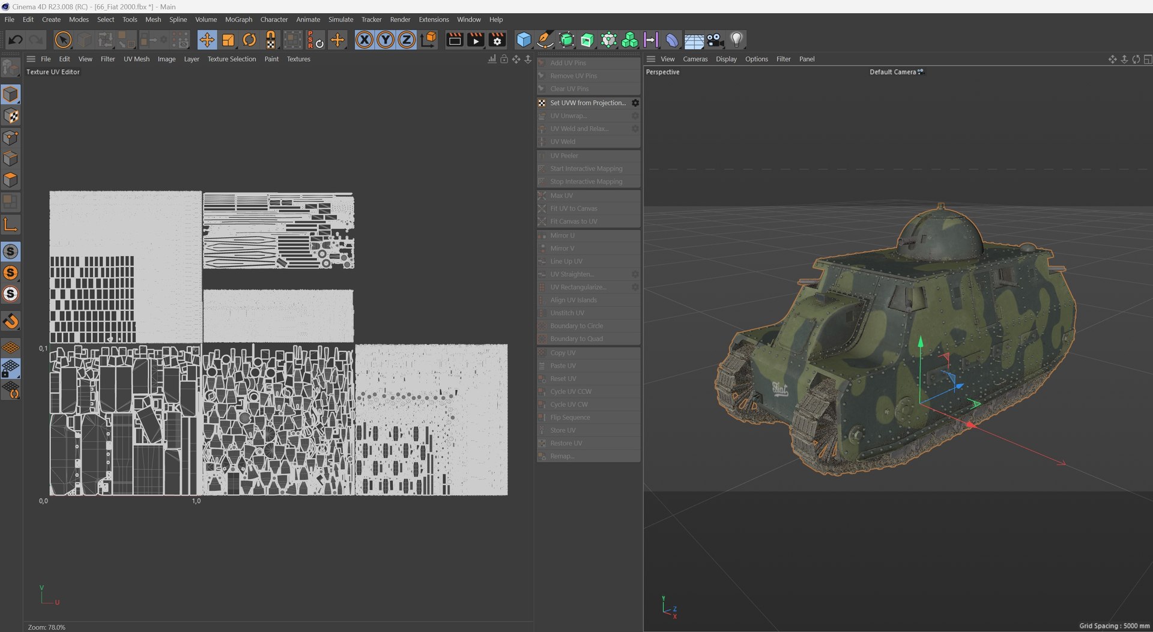This screenshot has width=1153, height=632.
Task: Open the Texture Selection menu
Action: [231, 59]
